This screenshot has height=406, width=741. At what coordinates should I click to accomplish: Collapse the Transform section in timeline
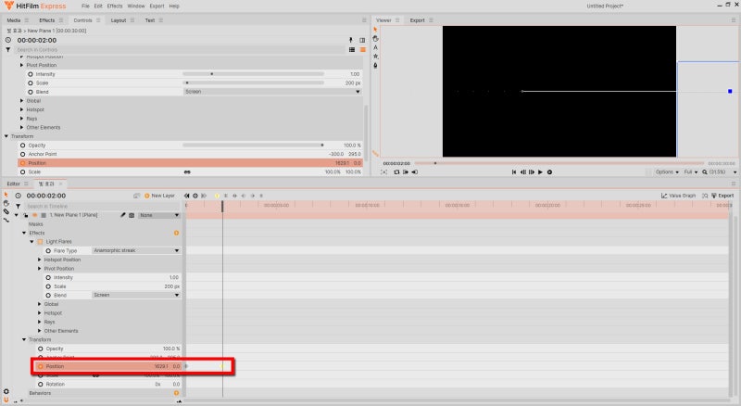(24, 339)
